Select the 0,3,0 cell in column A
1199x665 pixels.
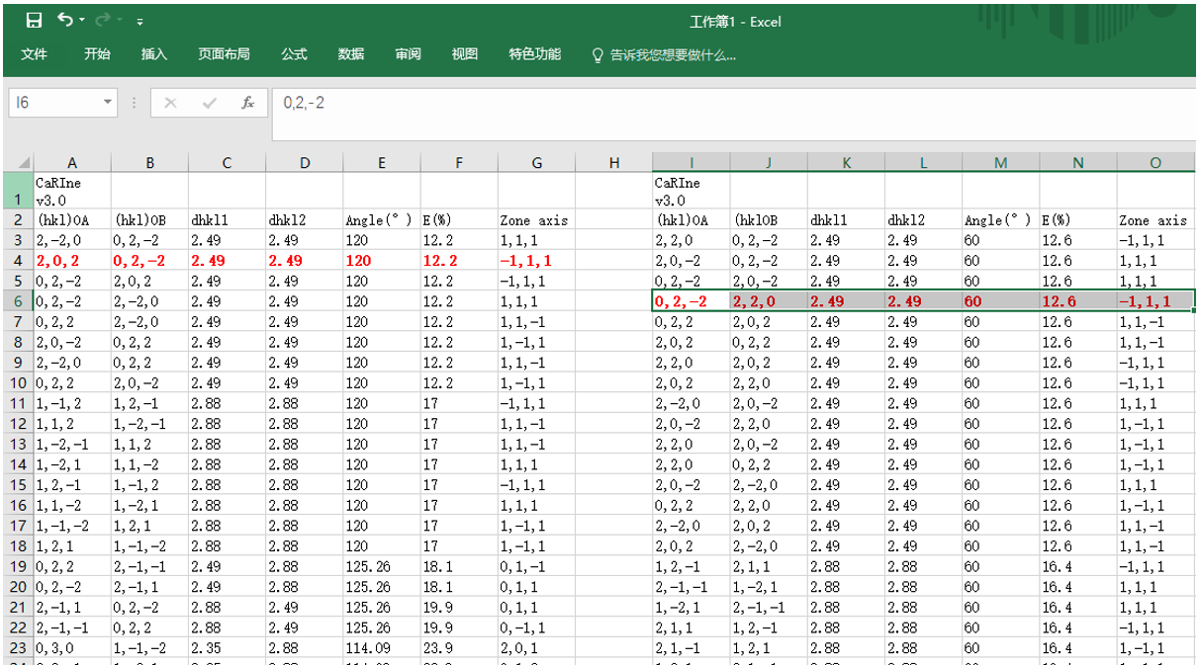72,648
